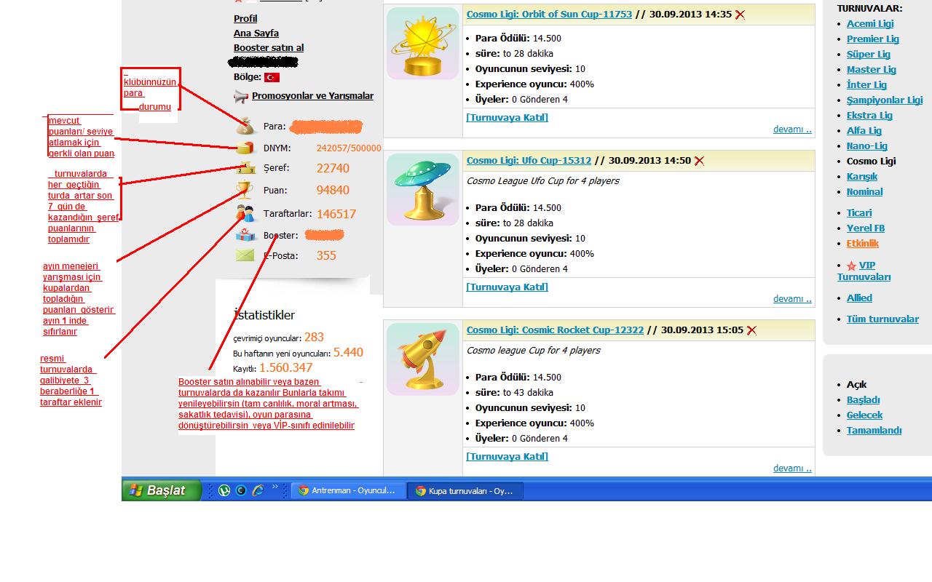The width and height of the screenshot is (932, 582).
Task: Click the trophy icon next to Puan
Action: click(x=245, y=191)
